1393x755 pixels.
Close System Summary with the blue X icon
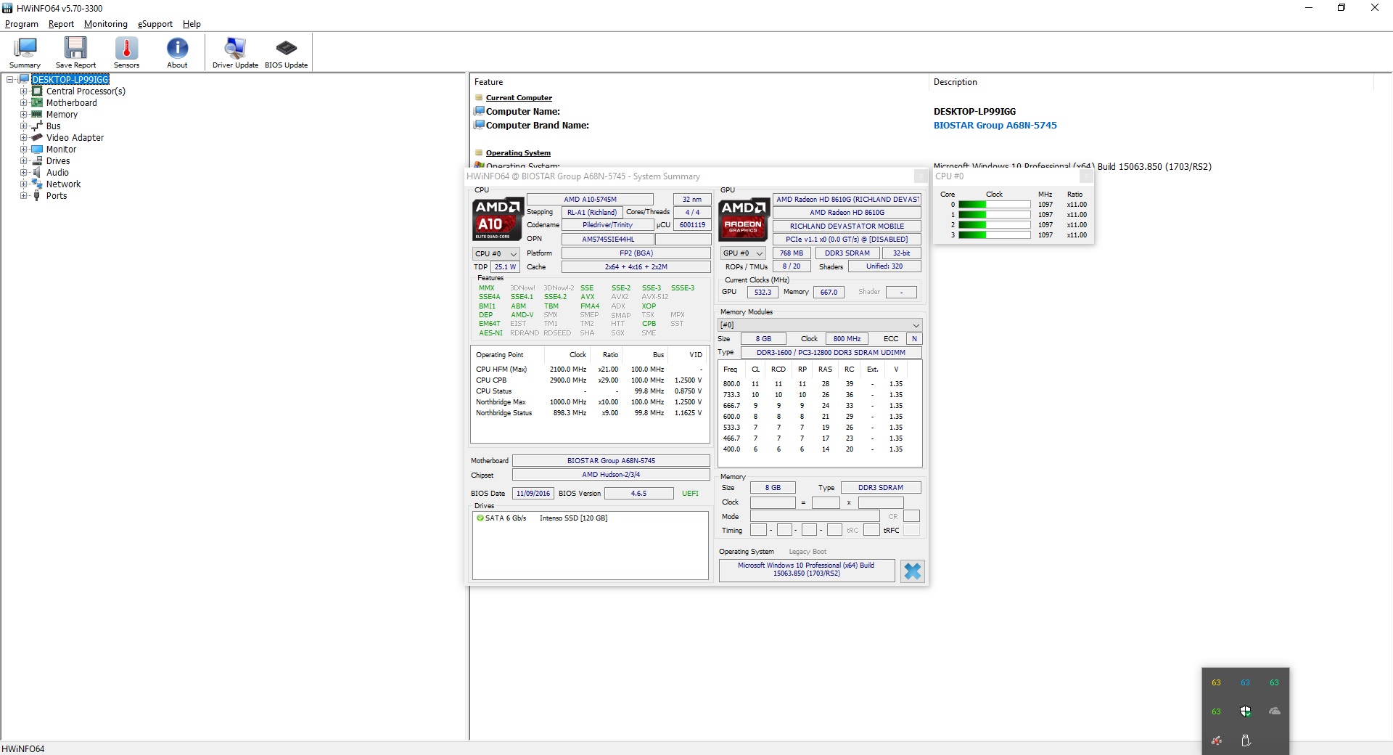(912, 571)
